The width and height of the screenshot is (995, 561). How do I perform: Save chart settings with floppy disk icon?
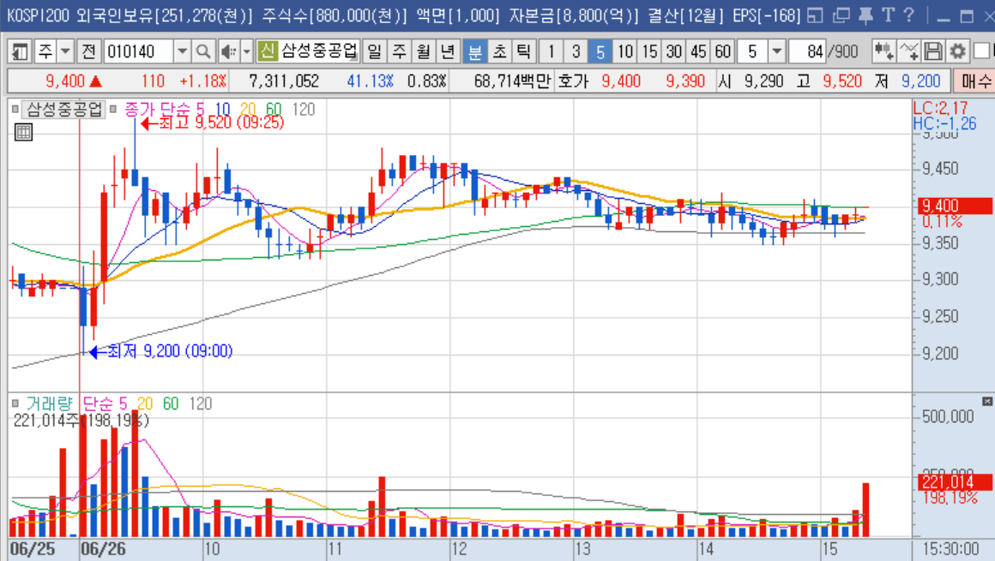pyautogui.click(x=933, y=51)
